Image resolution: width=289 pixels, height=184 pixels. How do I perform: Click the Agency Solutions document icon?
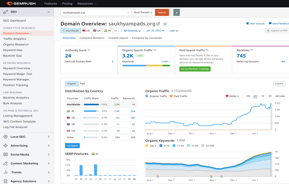point(6,181)
